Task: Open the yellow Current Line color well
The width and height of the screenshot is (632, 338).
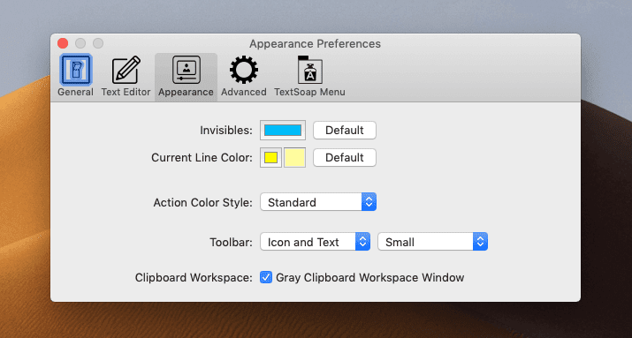Action: [x=270, y=158]
